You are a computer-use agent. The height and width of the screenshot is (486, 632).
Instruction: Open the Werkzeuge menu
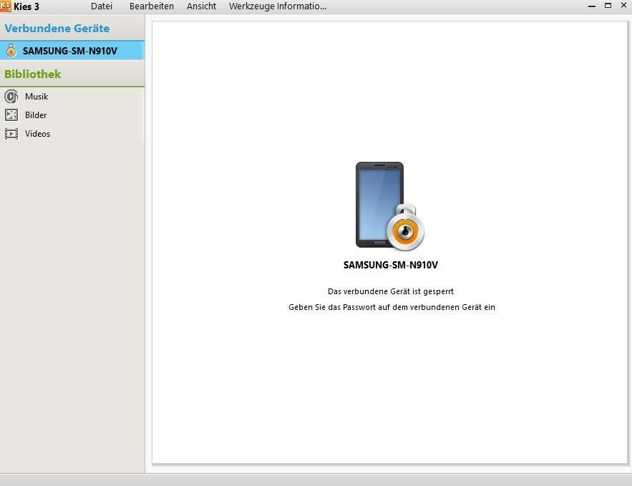pos(251,6)
